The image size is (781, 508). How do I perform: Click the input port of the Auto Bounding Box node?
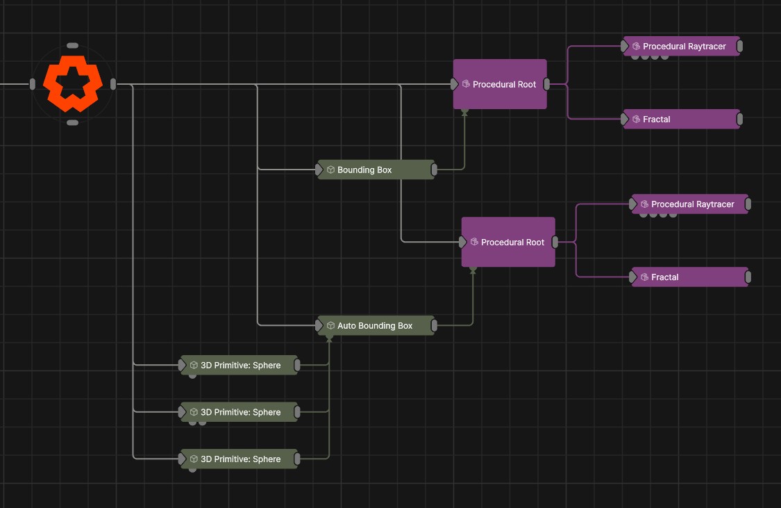(320, 325)
